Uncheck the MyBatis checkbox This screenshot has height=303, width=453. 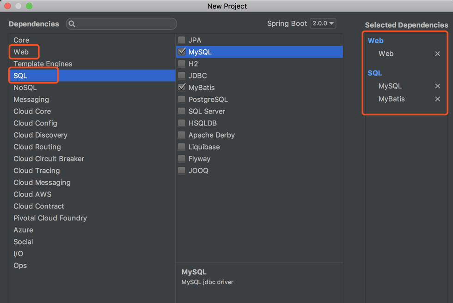point(181,87)
